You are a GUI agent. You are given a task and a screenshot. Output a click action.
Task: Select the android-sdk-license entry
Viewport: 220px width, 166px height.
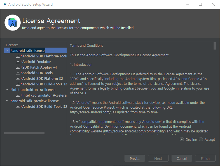(x=28, y=50)
